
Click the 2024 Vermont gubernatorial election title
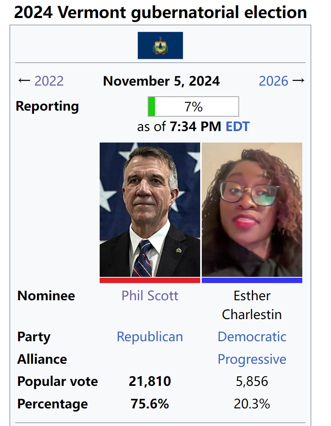(160, 12)
